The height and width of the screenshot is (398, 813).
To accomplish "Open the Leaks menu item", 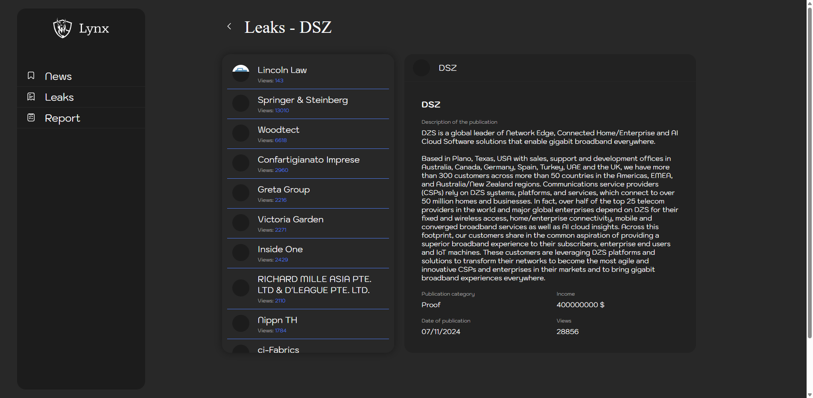I will pyautogui.click(x=59, y=97).
